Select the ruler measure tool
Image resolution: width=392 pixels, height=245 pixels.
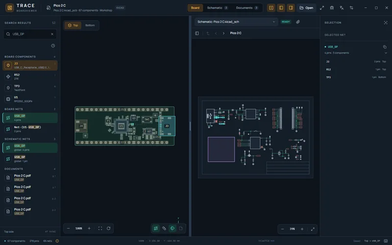pos(164,228)
